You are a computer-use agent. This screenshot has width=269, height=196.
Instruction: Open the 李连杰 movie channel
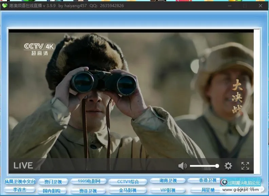coord(20,190)
